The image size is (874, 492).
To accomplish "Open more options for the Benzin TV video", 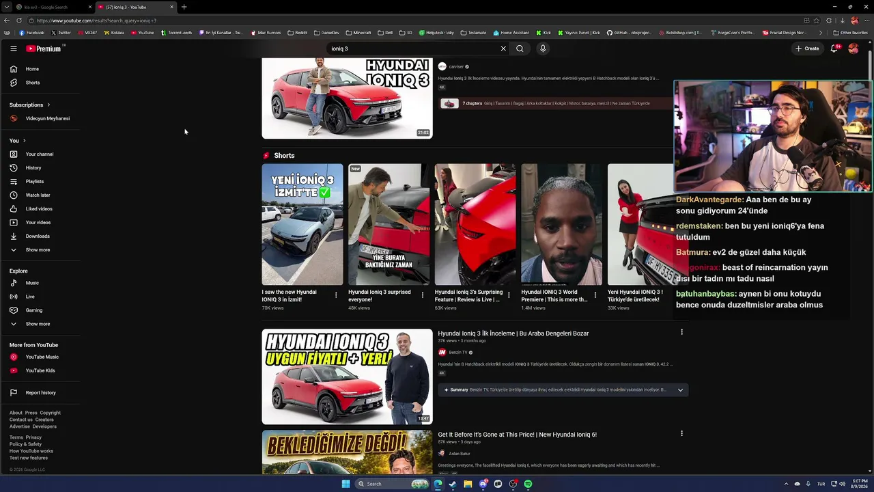I will 681,332.
